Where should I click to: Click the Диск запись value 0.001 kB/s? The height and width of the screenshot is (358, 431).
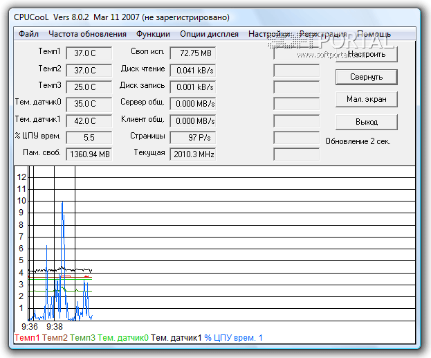193,87
